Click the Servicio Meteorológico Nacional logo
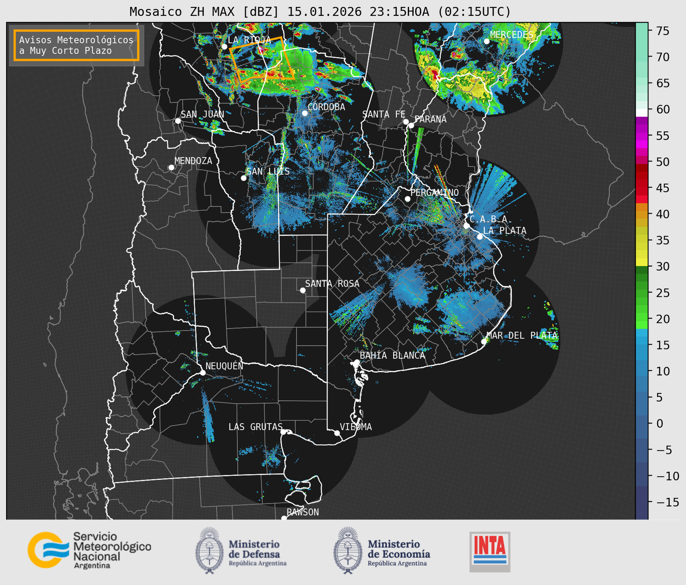Screen dimensions: 686x585 [x=89, y=550]
